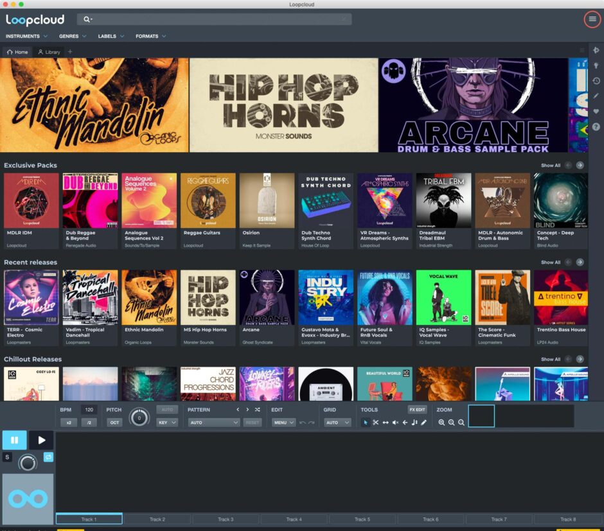Select the Track 3 tab

click(x=226, y=519)
